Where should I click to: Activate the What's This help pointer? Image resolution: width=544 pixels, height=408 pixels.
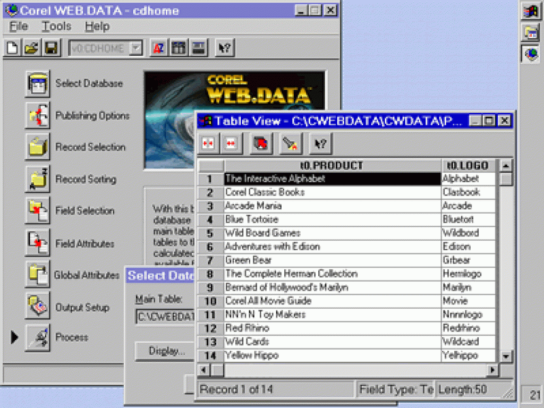224,47
